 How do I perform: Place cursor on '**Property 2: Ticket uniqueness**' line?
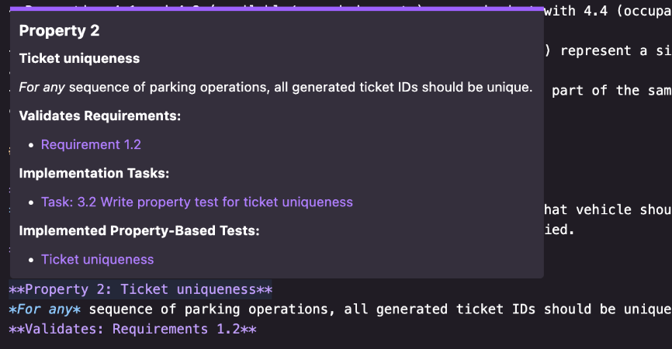click(140, 290)
